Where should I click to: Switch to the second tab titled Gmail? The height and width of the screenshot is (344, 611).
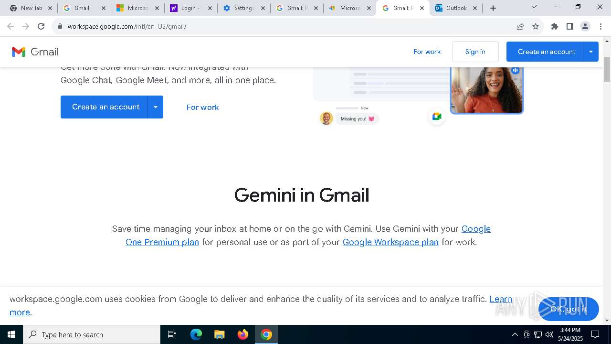(84, 8)
